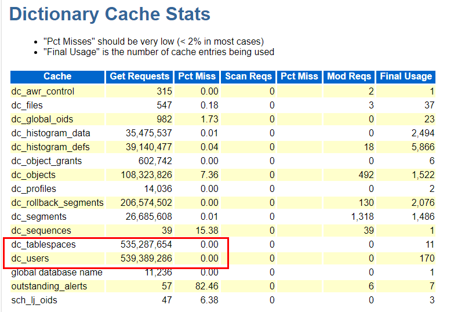
Task: Click the dc_files cache name cell
Action: coord(27,106)
